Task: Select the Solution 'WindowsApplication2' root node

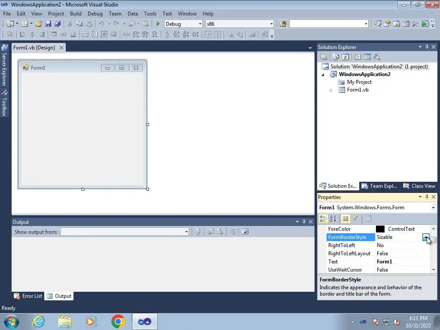Action: click(379, 67)
